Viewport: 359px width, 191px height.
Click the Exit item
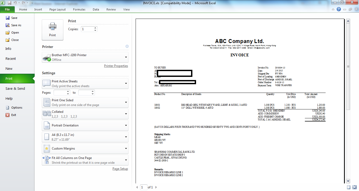pos(11,115)
